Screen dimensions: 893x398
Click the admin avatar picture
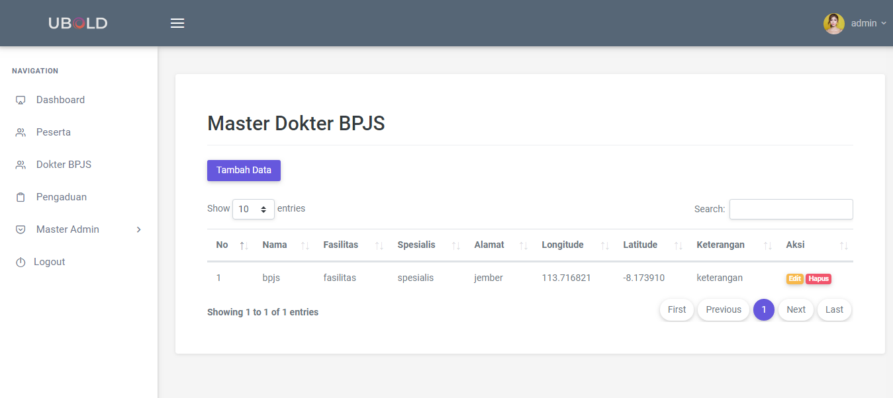point(834,23)
